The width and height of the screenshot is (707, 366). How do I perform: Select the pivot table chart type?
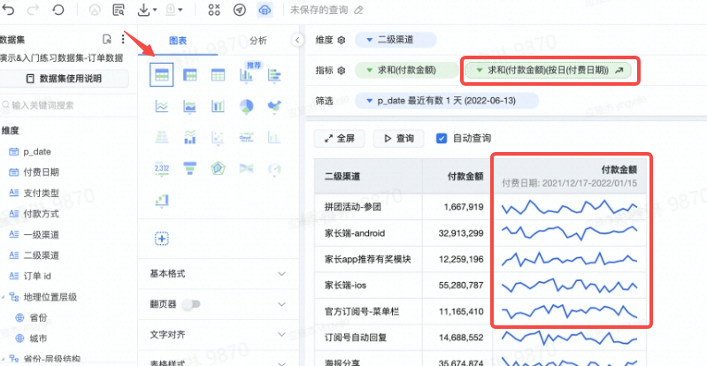[x=190, y=75]
